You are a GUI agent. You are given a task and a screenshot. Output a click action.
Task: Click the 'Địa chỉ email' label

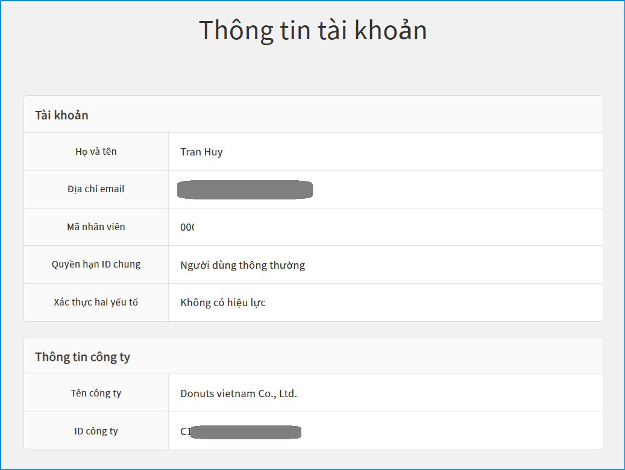[96, 189]
